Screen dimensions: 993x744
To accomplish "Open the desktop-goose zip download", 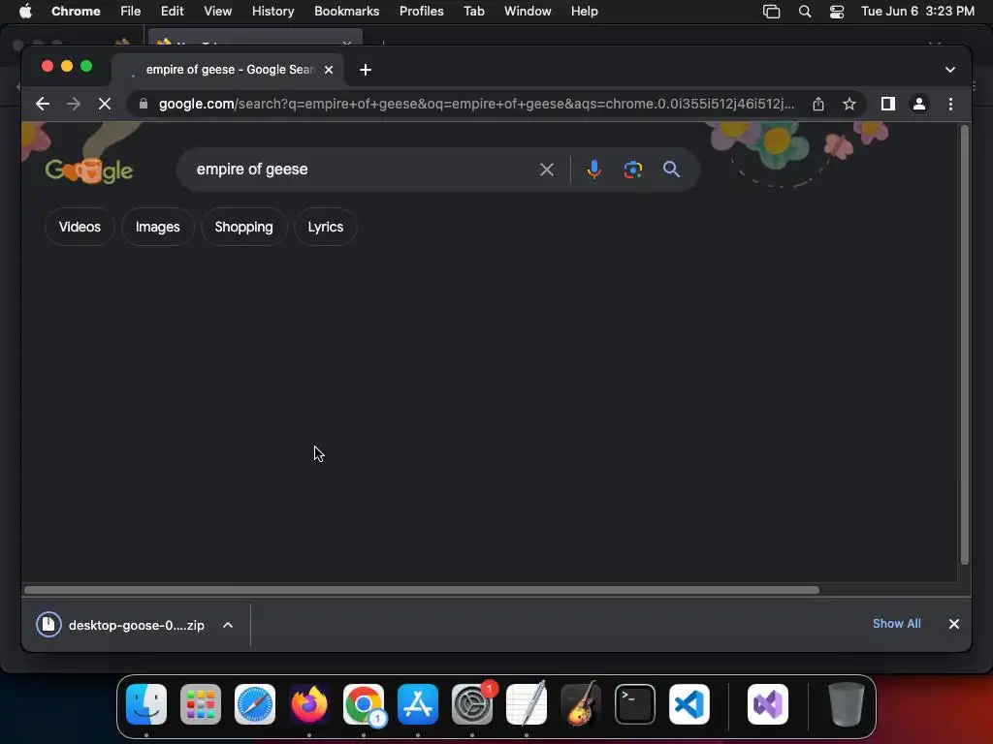I will click(121, 625).
